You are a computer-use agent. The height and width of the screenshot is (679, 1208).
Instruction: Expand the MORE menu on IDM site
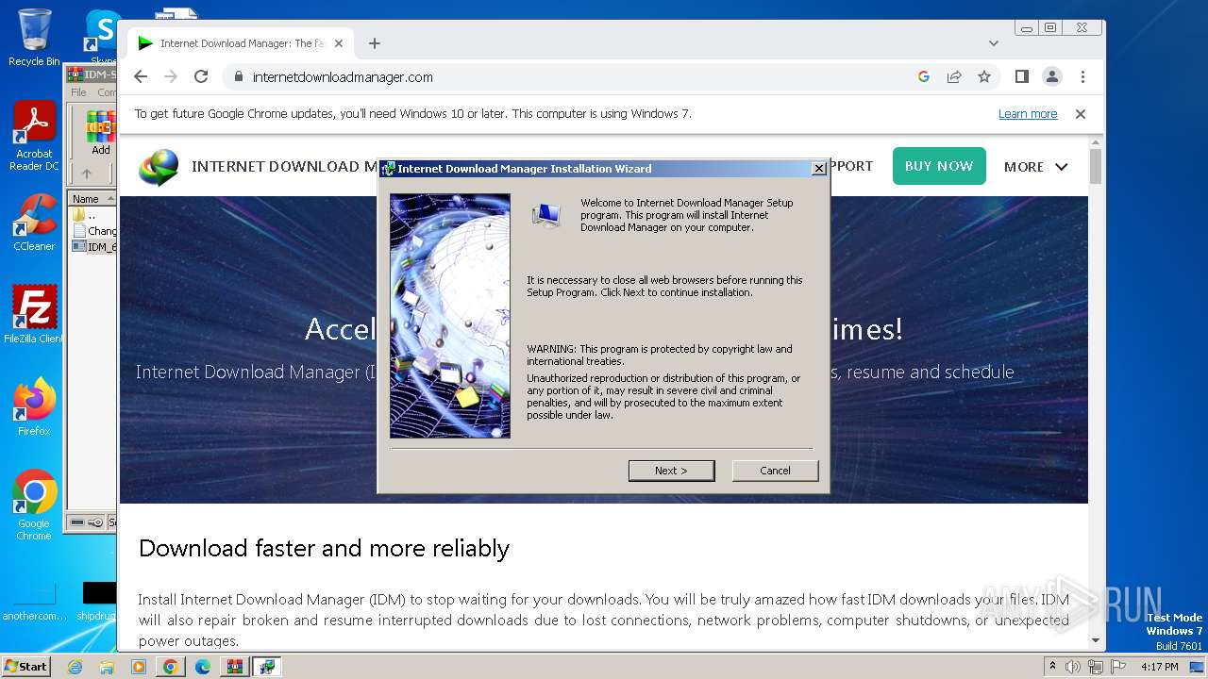point(1035,167)
